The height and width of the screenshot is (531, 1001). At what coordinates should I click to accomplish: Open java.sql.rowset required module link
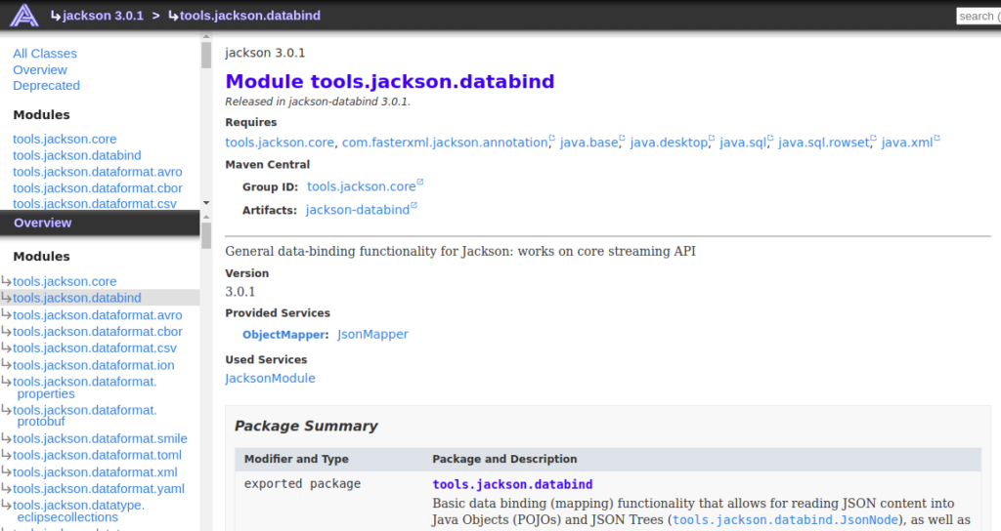click(823, 143)
